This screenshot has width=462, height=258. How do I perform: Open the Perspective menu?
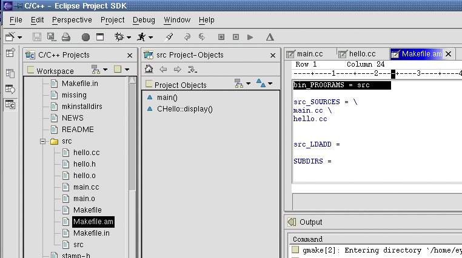72,20
